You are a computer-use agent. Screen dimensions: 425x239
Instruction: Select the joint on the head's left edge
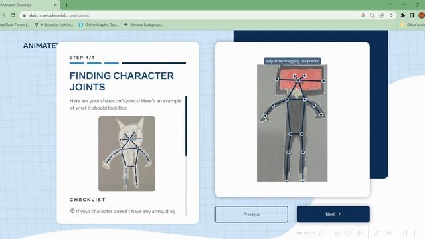(277, 80)
